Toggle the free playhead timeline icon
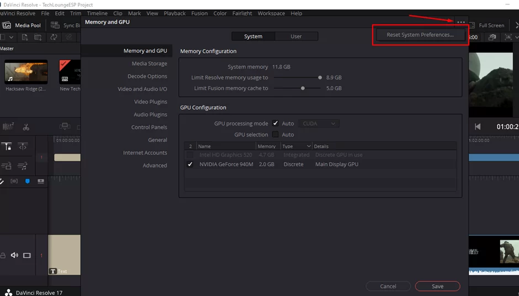This screenshot has height=296, width=519. (23, 146)
